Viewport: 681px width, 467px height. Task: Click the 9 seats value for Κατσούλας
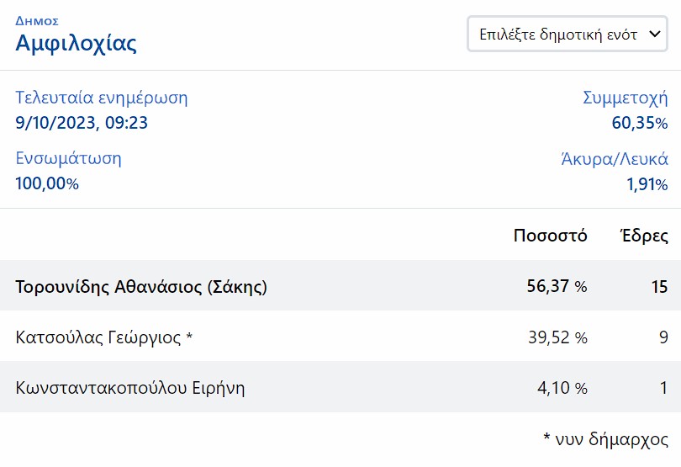[x=663, y=337]
